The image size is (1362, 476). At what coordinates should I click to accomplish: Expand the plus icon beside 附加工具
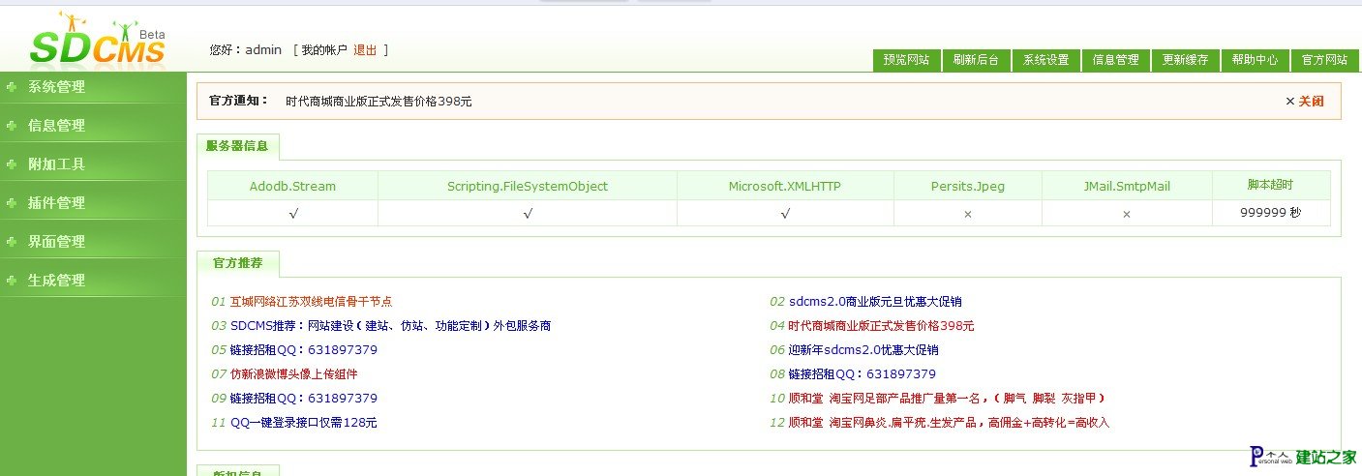coord(12,164)
